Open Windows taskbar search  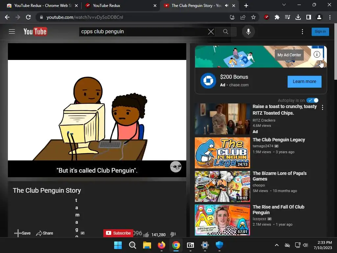(132, 245)
